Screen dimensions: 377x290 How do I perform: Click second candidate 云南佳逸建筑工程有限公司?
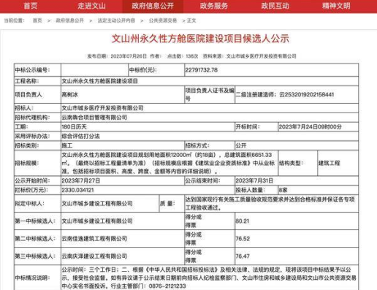(94, 239)
